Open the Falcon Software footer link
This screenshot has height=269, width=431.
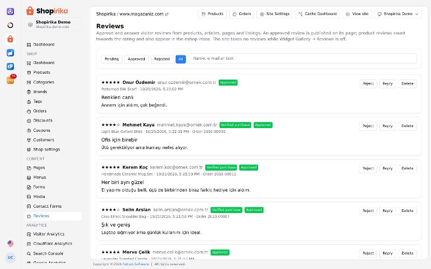point(136,264)
